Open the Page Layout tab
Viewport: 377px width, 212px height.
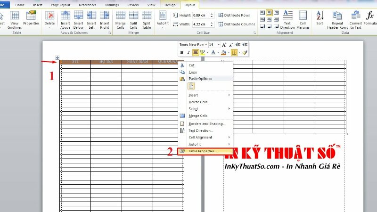click(61, 5)
